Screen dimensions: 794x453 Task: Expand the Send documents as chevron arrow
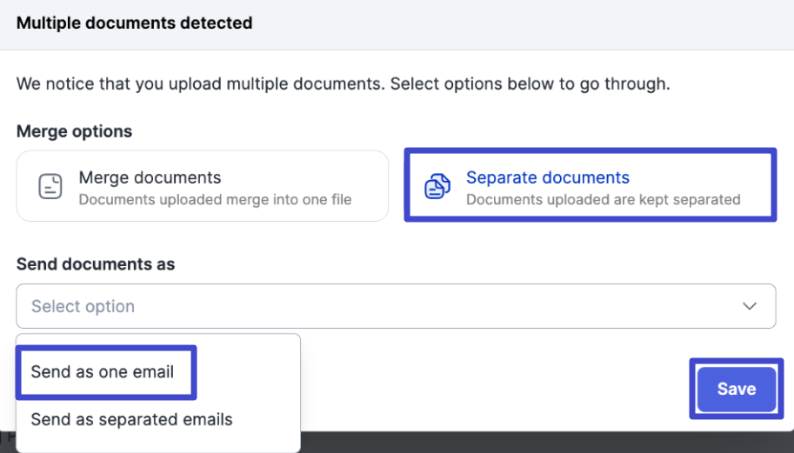[750, 306]
